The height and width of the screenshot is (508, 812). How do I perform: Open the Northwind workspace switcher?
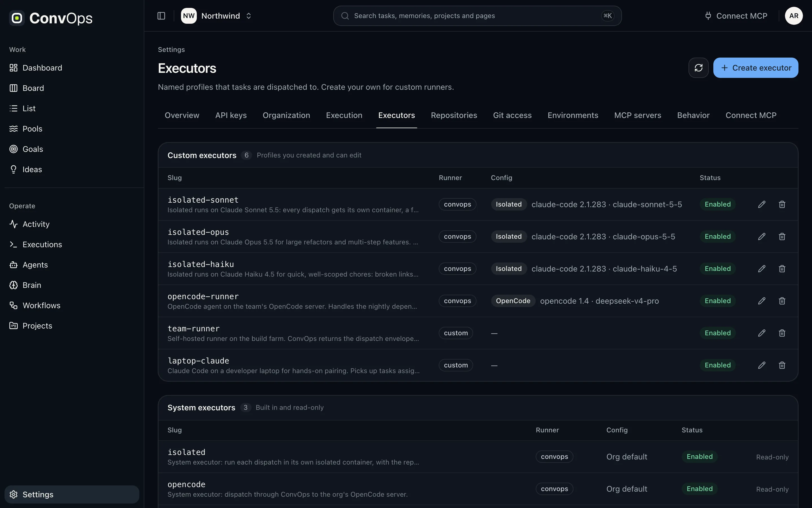coord(217,16)
